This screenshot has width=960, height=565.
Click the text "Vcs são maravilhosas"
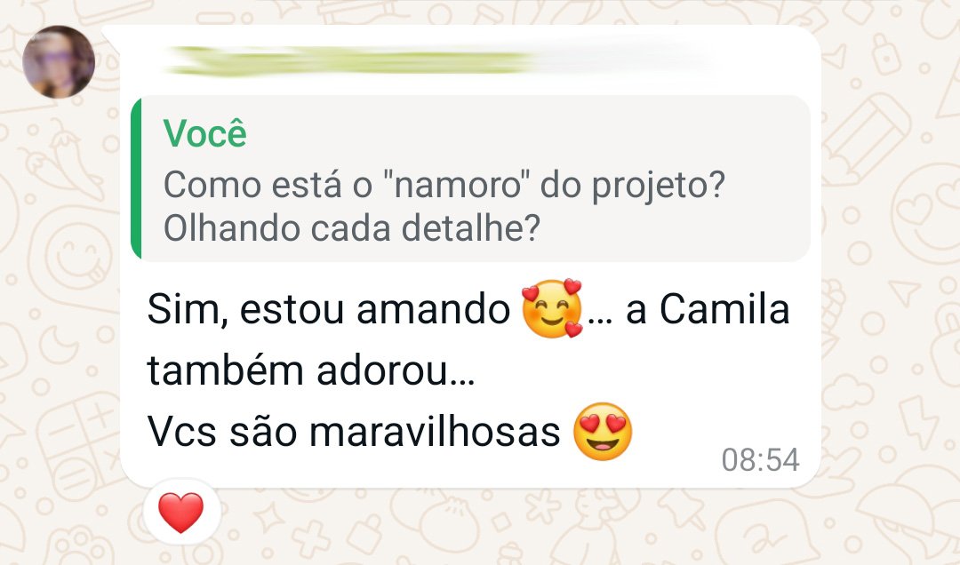354,432
